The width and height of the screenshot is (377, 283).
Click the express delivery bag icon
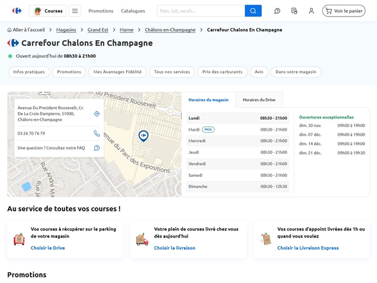266,239
